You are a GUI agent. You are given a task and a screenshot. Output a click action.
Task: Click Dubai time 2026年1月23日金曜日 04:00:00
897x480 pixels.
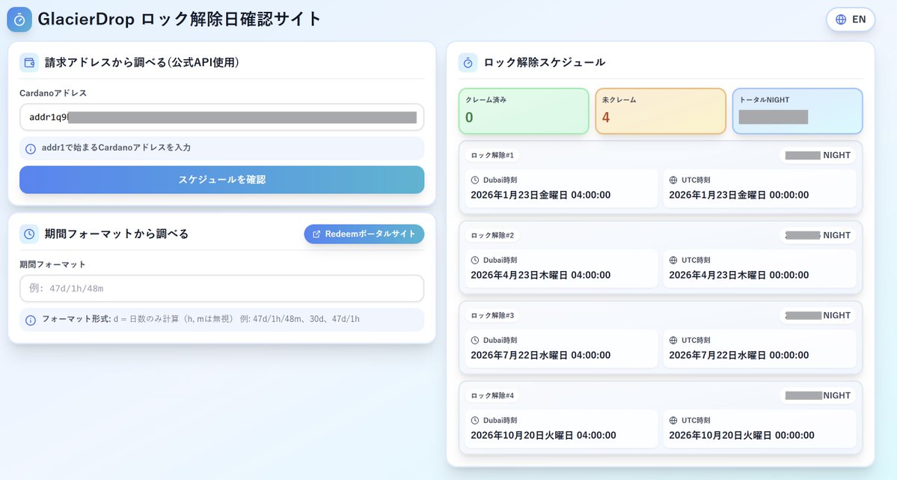click(541, 195)
